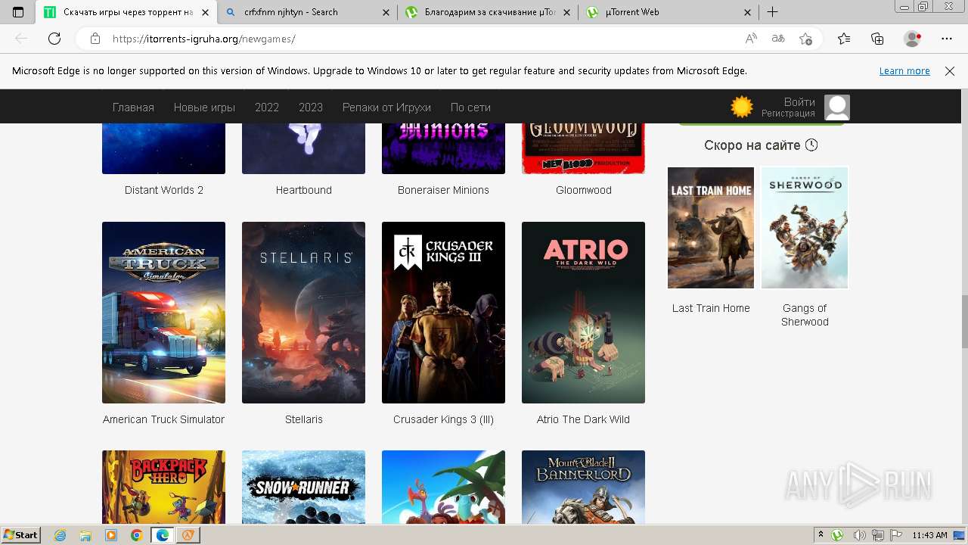Open the Новые игры menu item

pos(204,107)
